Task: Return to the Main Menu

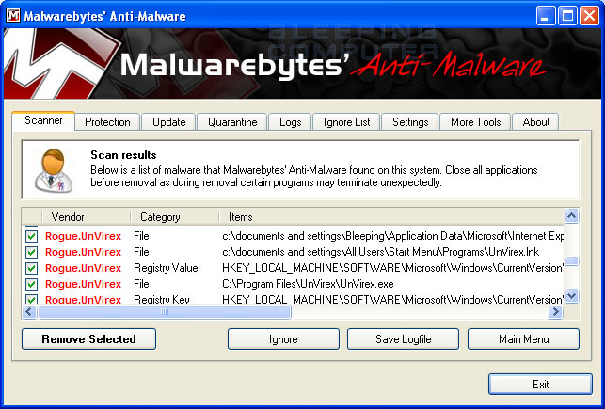Action: pos(523,339)
